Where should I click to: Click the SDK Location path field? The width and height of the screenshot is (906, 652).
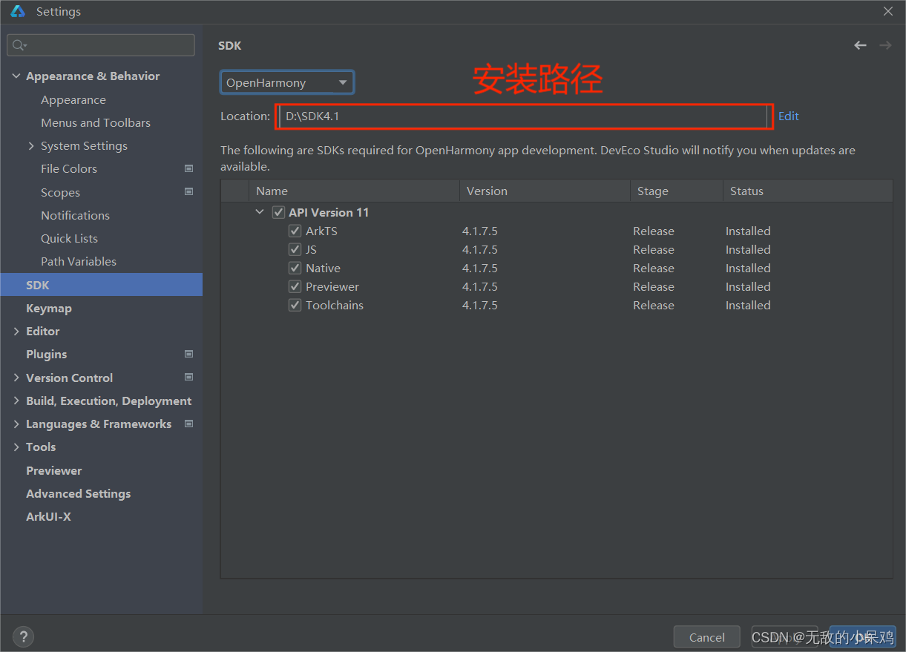[x=523, y=116]
